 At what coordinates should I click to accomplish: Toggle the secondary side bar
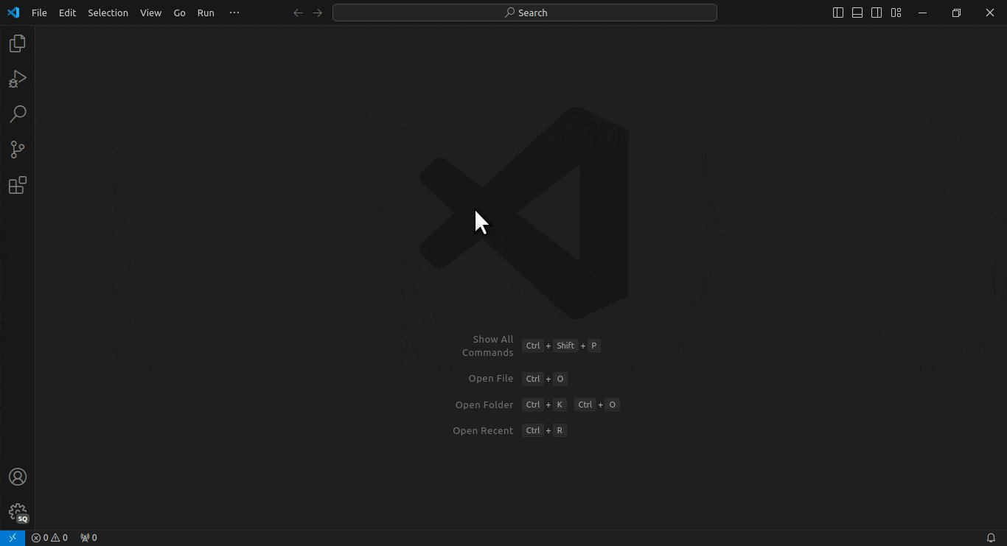[x=877, y=13]
